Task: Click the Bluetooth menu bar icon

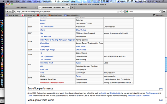Action: click(115, 1)
